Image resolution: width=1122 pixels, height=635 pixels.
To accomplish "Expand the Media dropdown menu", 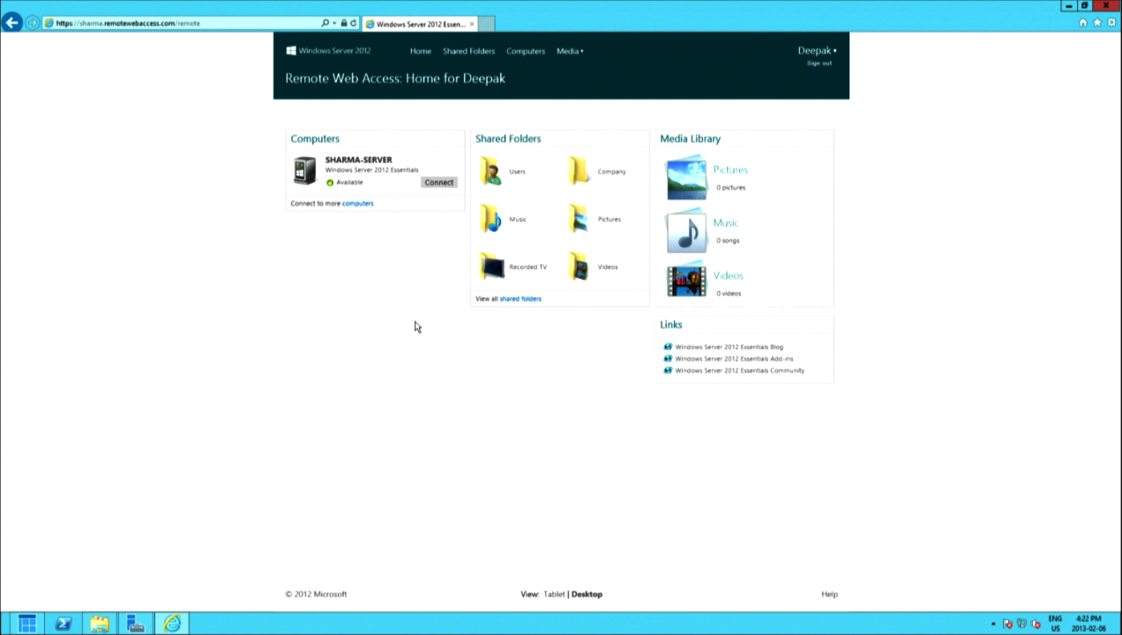I will 570,51.
